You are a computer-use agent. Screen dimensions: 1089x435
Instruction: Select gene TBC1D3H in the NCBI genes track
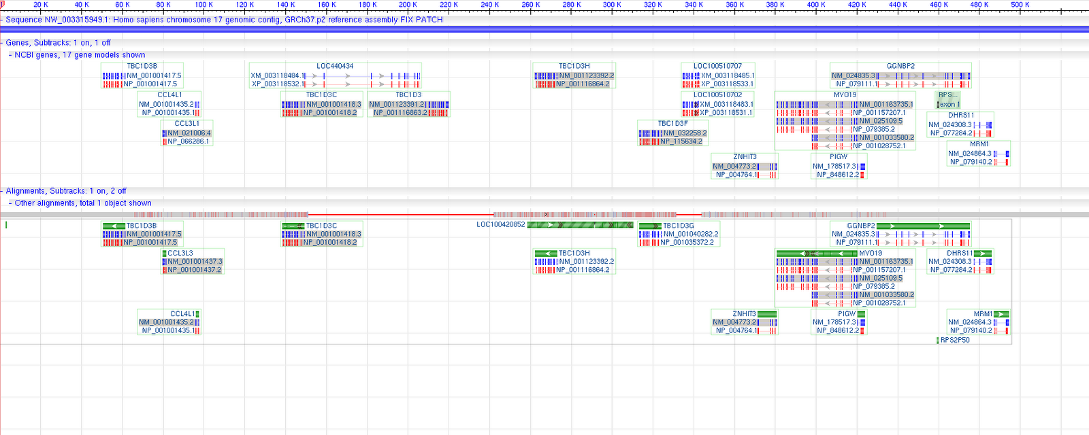[x=574, y=66]
